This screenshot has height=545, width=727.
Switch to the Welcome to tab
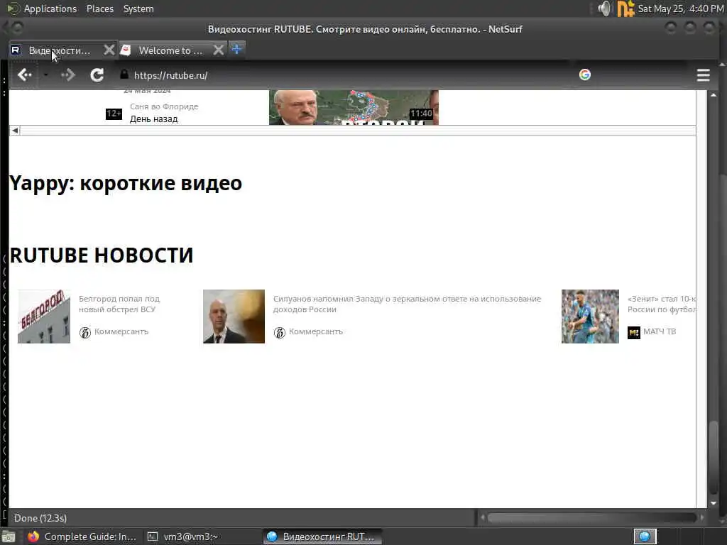coord(170,50)
